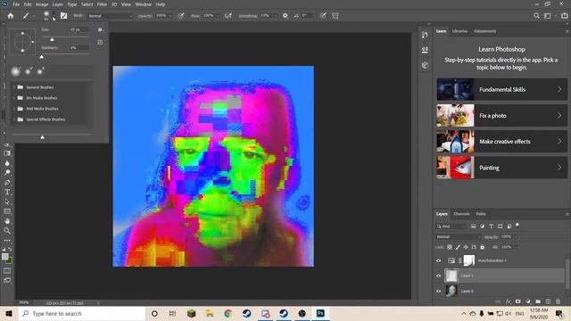Click brush Hardness slider handle

(x=42, y=57)
